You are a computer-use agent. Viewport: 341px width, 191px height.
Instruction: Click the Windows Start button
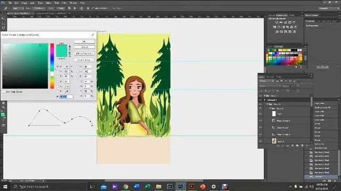pyautogui.click(x=5, y=186)
